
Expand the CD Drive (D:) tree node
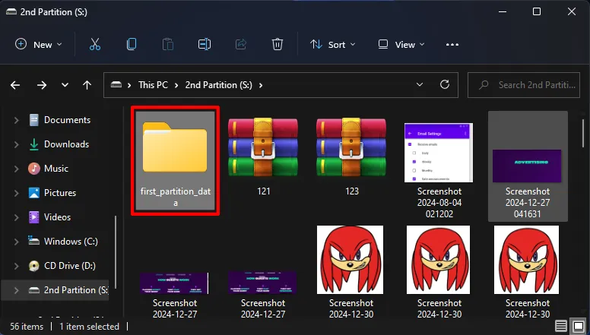16,266
